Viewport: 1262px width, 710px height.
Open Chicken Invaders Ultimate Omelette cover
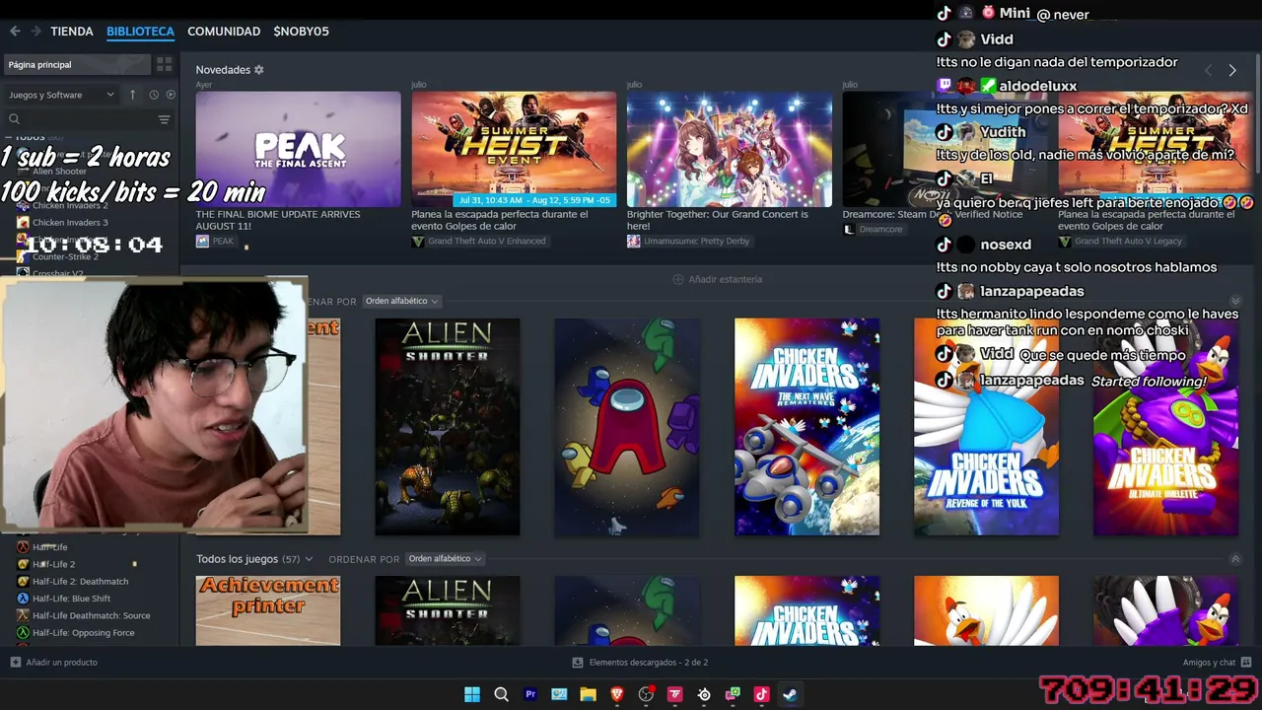point(1165,426)
